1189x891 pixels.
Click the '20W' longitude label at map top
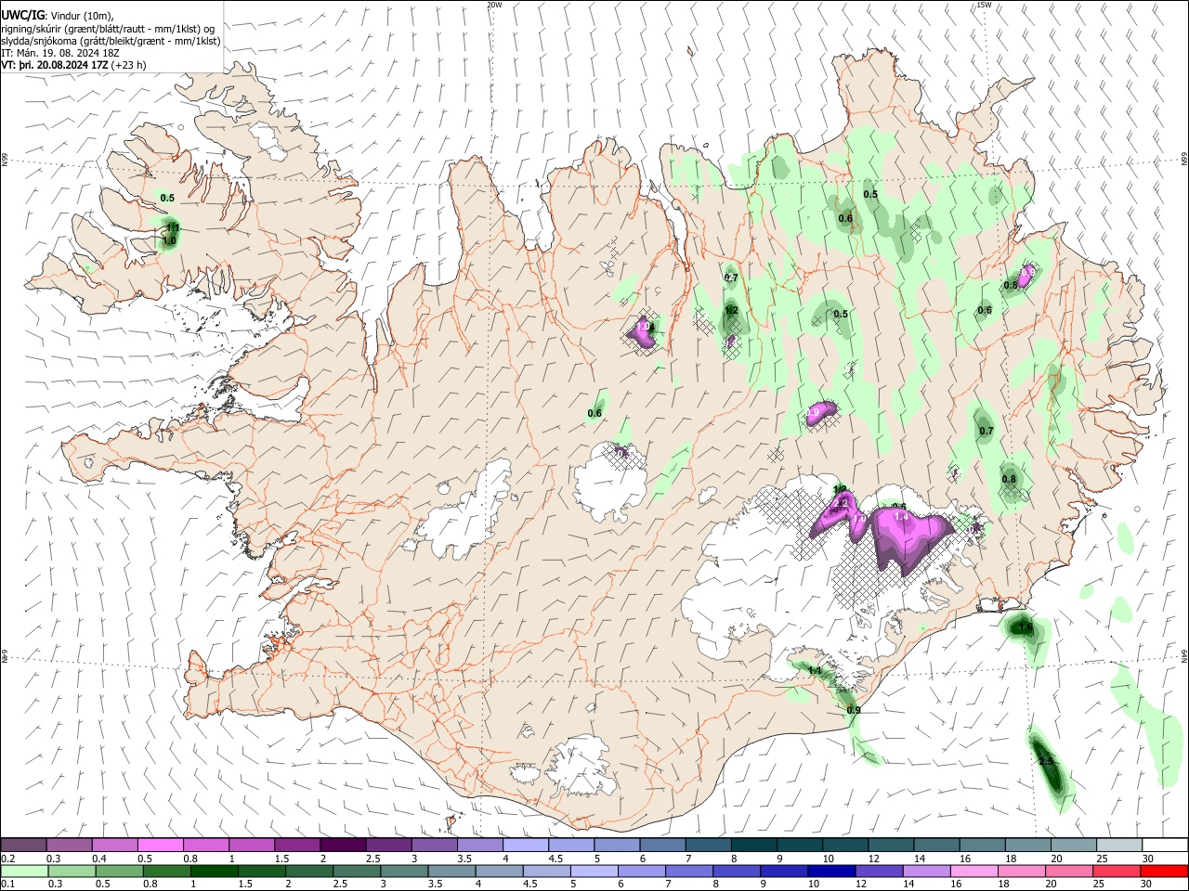pos(494,5)
